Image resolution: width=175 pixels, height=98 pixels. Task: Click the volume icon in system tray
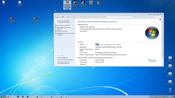tap(159, 97)
